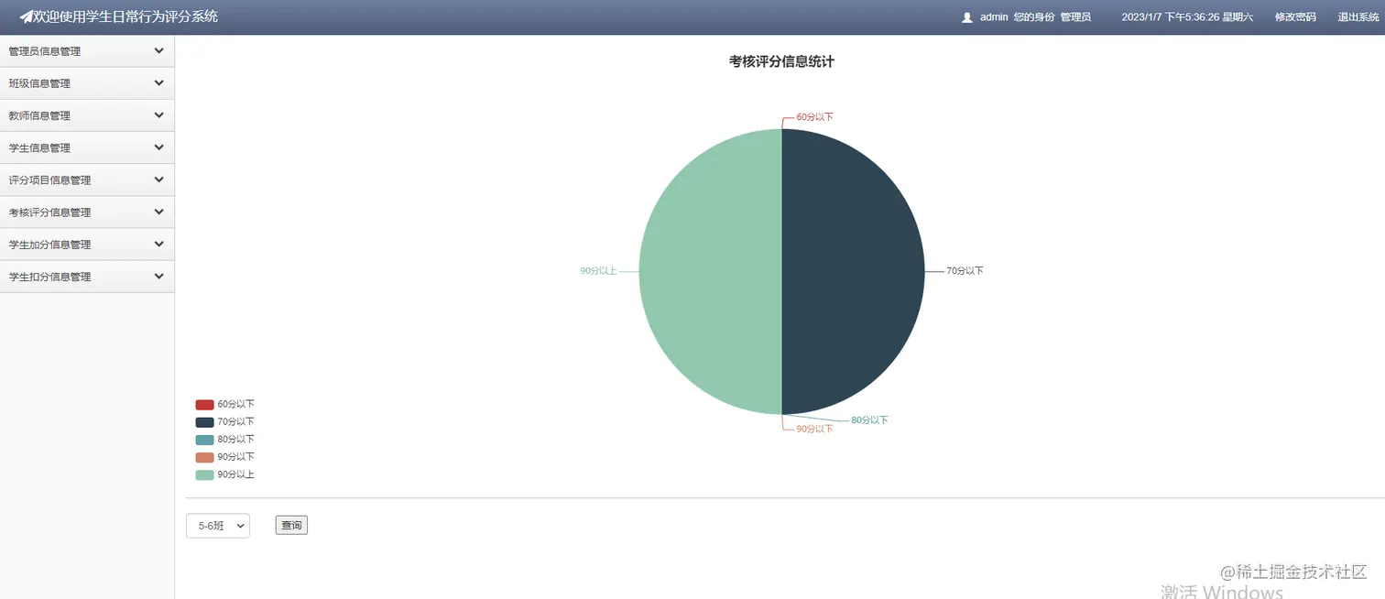1385x599 pixels.
Task: Click the 60分以下 label above the pie
Action: click(814, 117)
